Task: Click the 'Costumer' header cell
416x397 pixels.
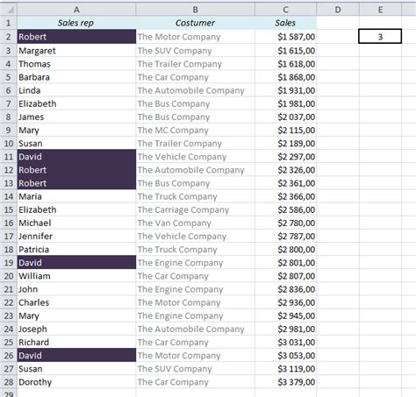Action: (196, 23)
